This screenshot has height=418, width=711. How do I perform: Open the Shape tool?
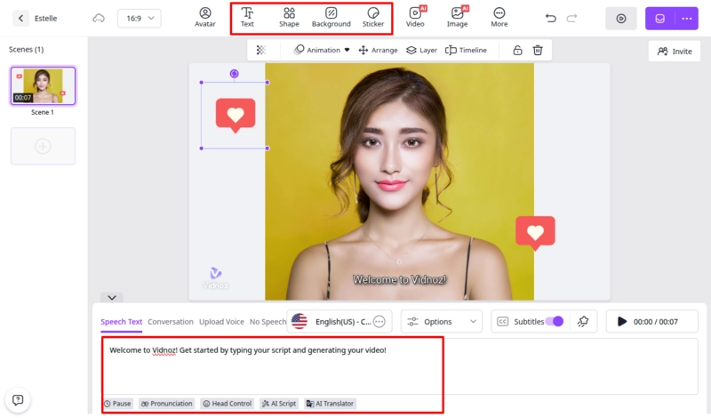point(289,18)
